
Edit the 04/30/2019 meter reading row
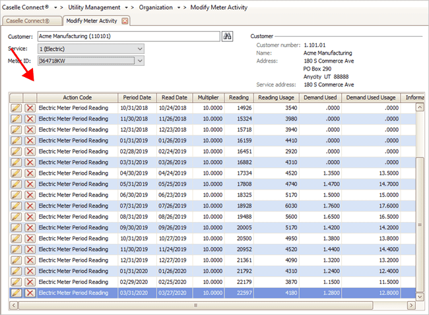(x=16, y=173)
